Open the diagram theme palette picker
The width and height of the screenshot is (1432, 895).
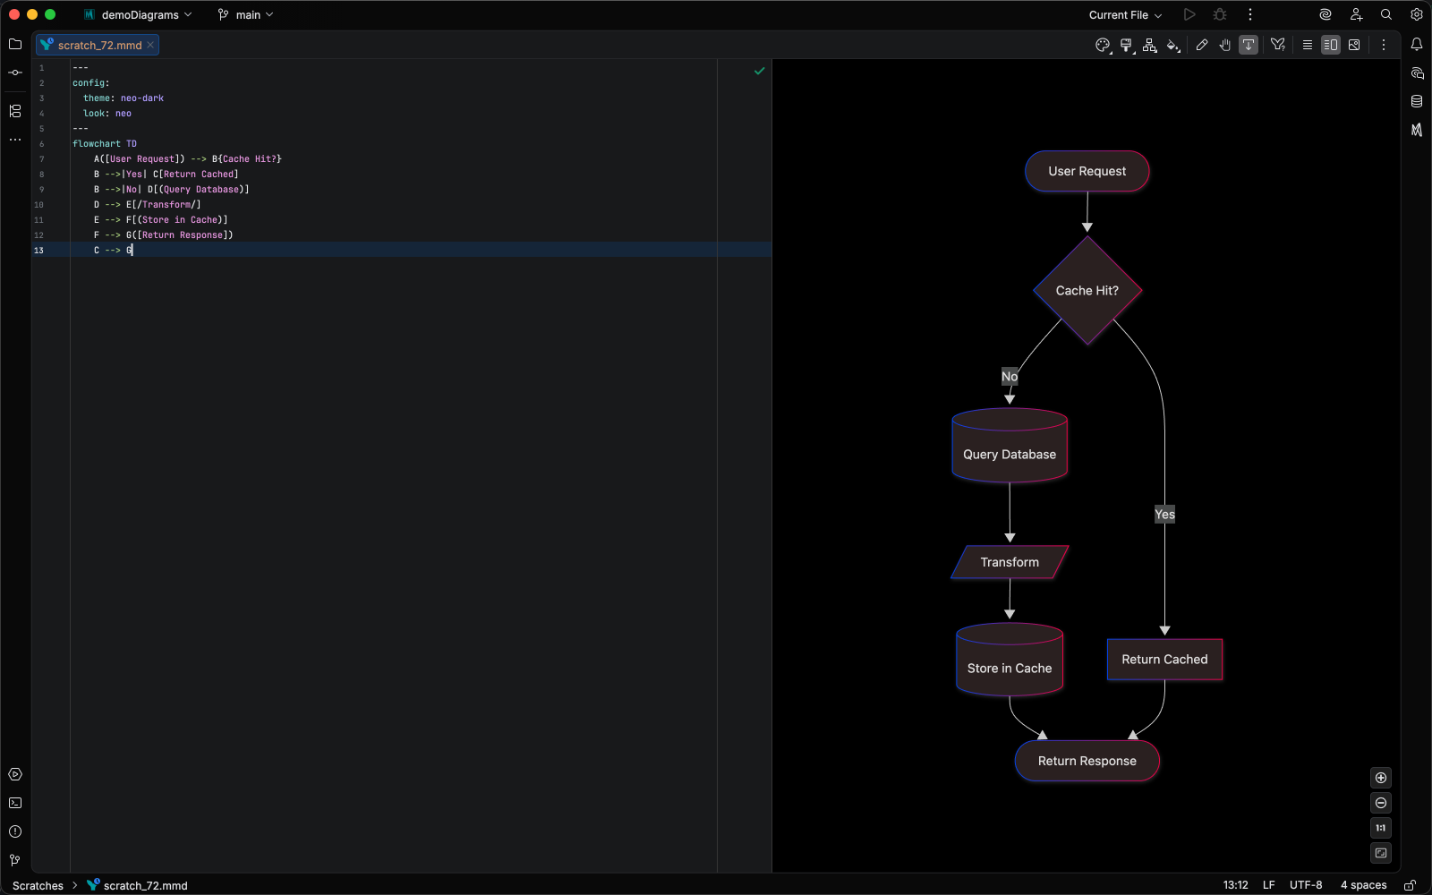pyautogui.click(x=1102, y=45)
